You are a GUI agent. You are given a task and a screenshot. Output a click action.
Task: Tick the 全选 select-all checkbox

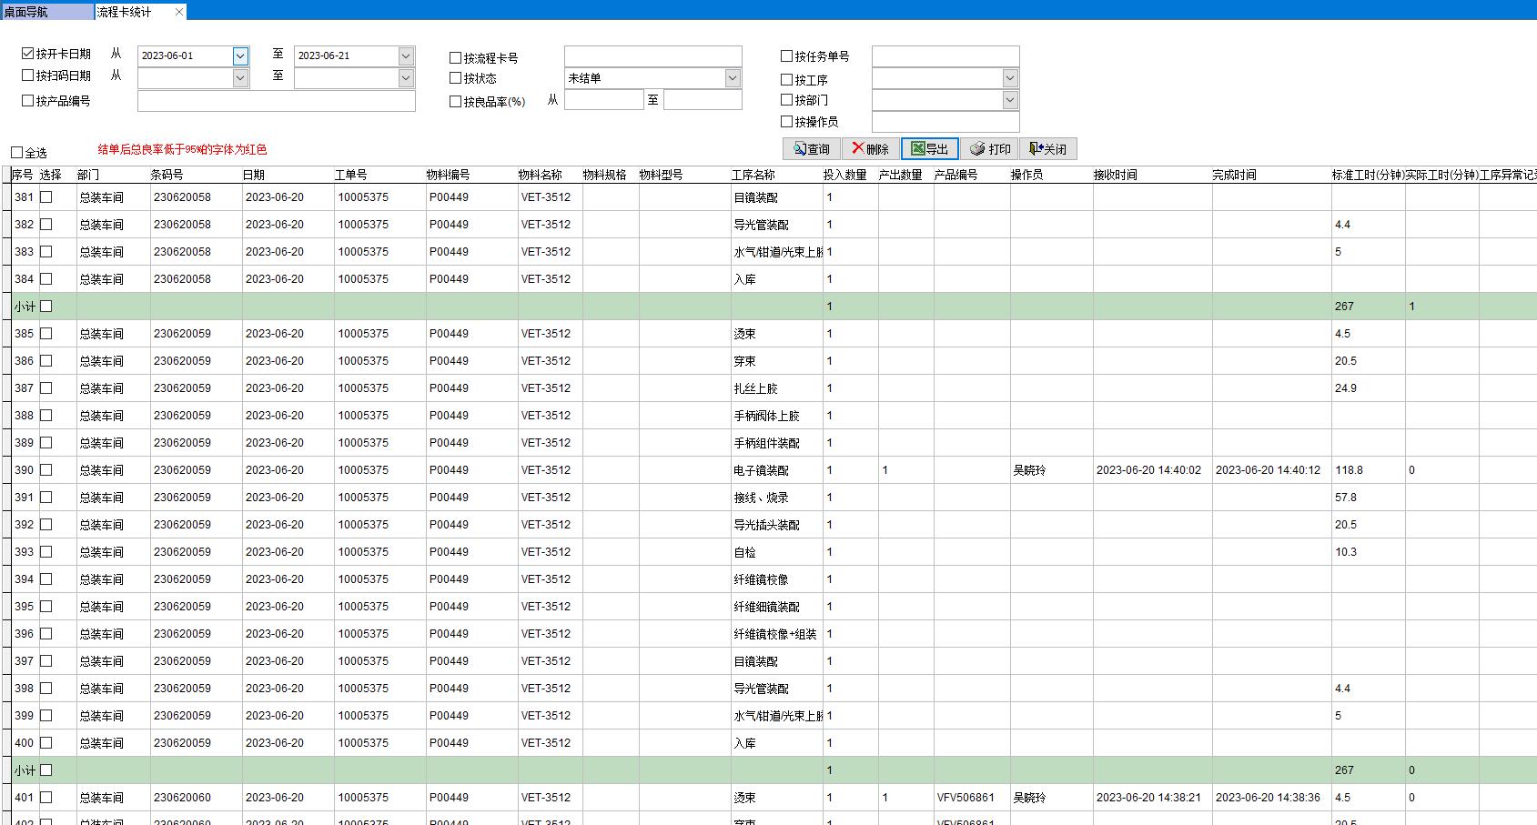point(17,153)
